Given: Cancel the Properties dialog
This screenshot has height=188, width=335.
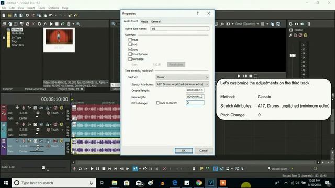Looking at the screenshot, I should (x=204, y=151).
